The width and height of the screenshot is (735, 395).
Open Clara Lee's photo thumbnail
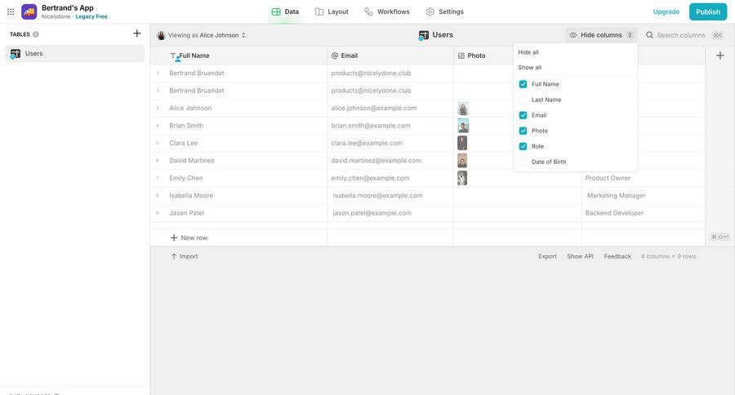click(x=462, y=143)
